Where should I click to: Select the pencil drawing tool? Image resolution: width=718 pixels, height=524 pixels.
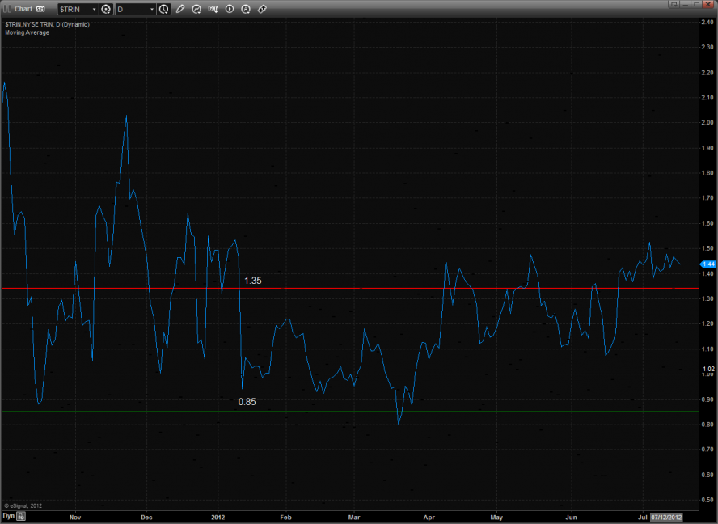(x=180, y=9)
